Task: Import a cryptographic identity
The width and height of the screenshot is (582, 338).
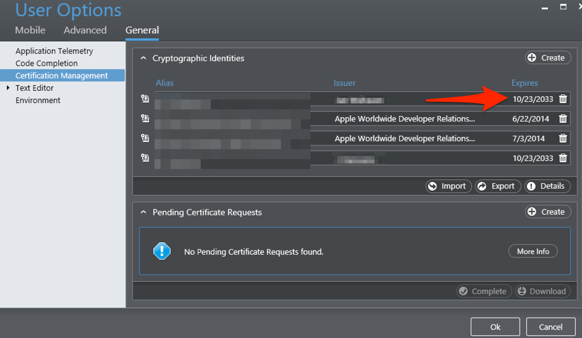Action: 449,186
